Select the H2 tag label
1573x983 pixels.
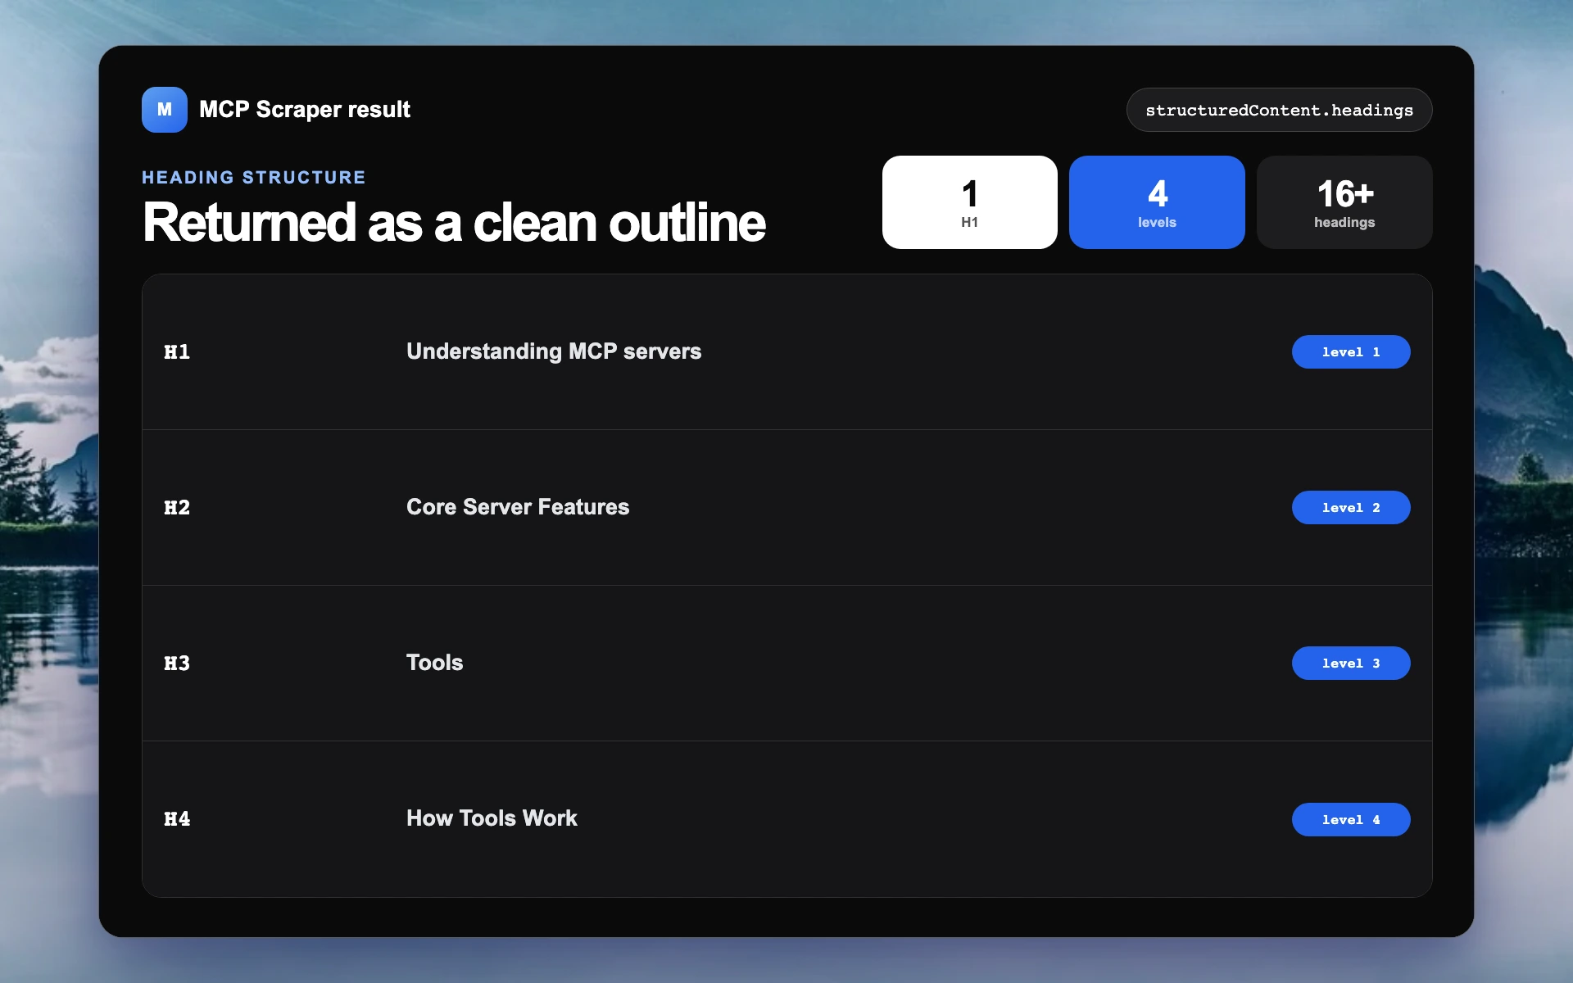(177, 508)
